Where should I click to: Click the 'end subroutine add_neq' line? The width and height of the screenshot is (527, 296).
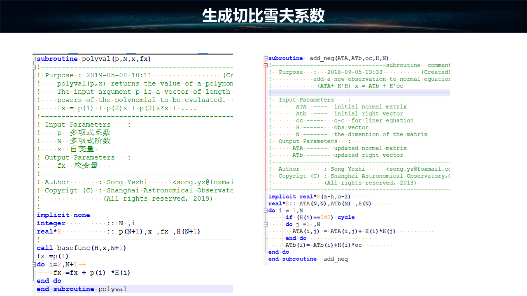pyautogui.click(x=308, y=259)
